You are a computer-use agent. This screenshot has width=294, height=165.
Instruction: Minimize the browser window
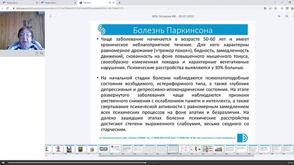point(283,2)
